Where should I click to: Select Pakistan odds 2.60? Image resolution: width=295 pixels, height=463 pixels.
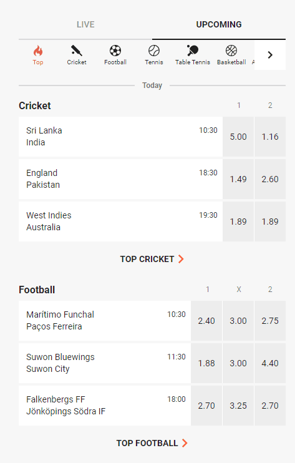[x=270, y=179]
